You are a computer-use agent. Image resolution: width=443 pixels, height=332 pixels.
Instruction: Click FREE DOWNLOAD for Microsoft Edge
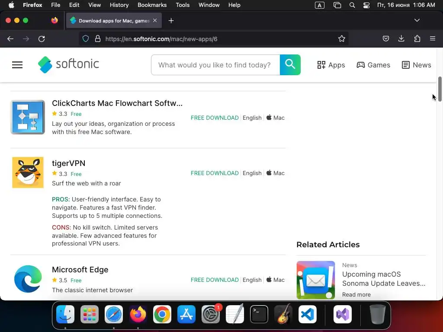[215, 280]
